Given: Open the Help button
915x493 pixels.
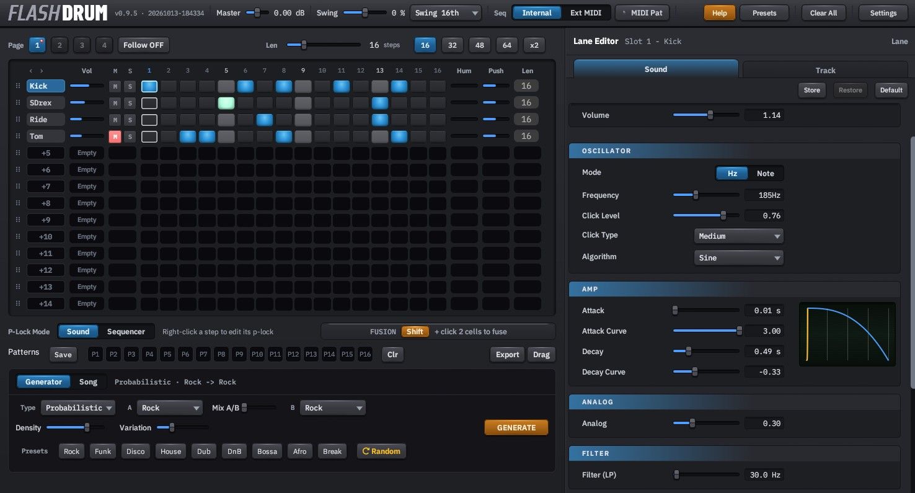Looking at the screenshot, I should click(720, 13).
